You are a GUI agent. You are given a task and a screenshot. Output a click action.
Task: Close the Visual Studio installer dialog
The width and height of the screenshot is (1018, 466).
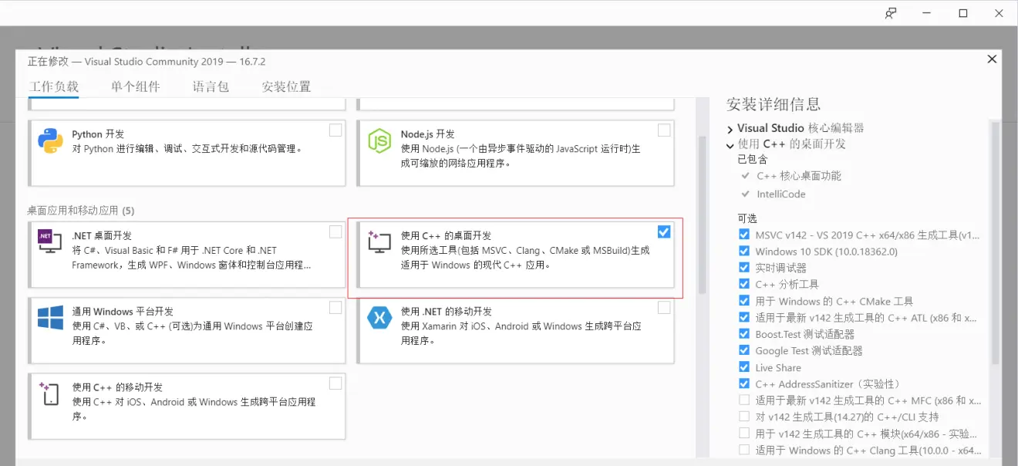coord(992,59)
